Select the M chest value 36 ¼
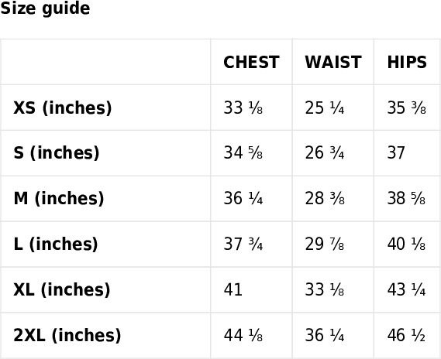Image resolution: width=441 pixels, height=359 pixels. click(x=243, y=198)
